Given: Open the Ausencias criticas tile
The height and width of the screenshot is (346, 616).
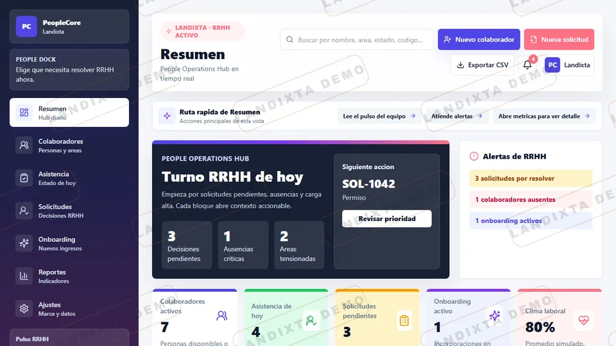Looking at the screenshot, I should coord(243,245).
